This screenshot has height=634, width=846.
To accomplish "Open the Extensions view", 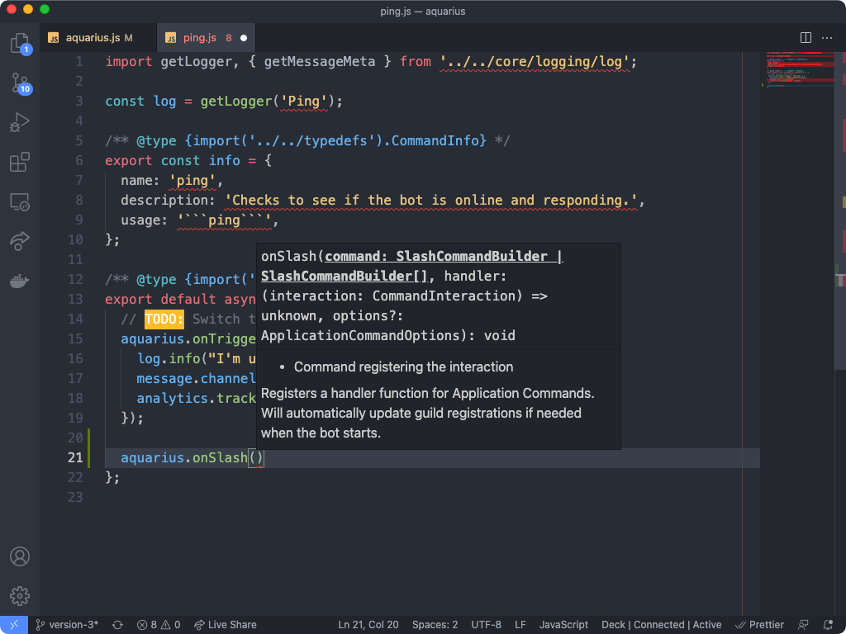I will (x=20, y=163).
